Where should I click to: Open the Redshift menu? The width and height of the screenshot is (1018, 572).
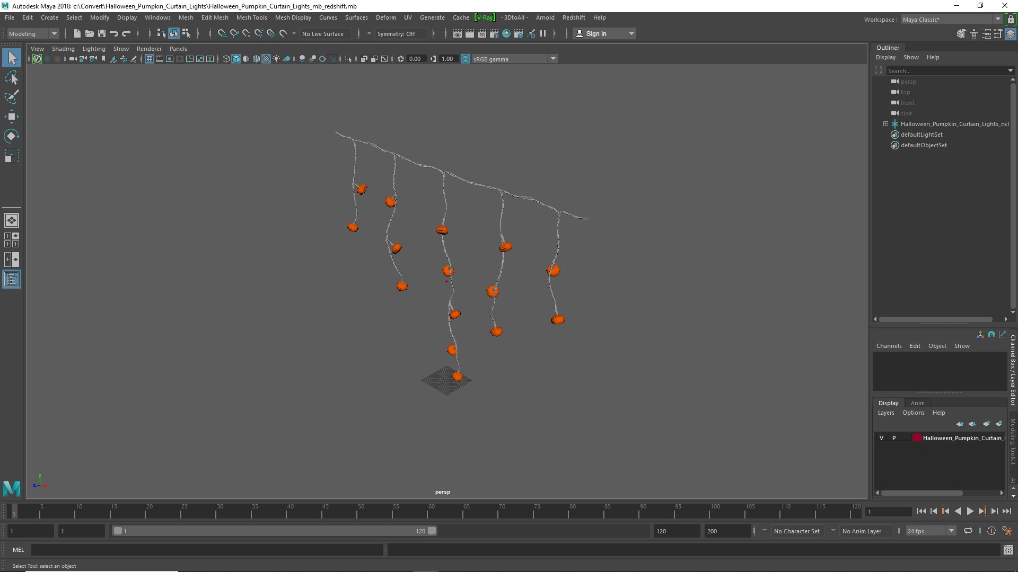tap(574, 17)
